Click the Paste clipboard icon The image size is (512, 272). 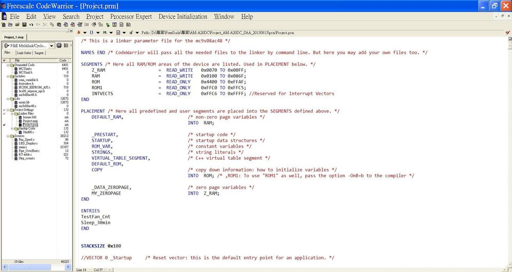(59, 25)
